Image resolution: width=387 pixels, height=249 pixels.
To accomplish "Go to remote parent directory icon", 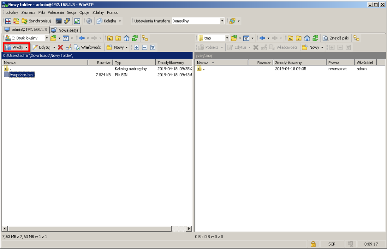I will pos(290,38).
